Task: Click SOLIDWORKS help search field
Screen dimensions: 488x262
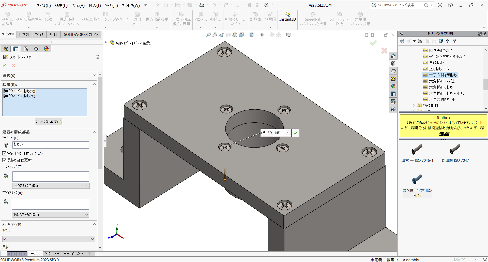Action: click(400, 5)
